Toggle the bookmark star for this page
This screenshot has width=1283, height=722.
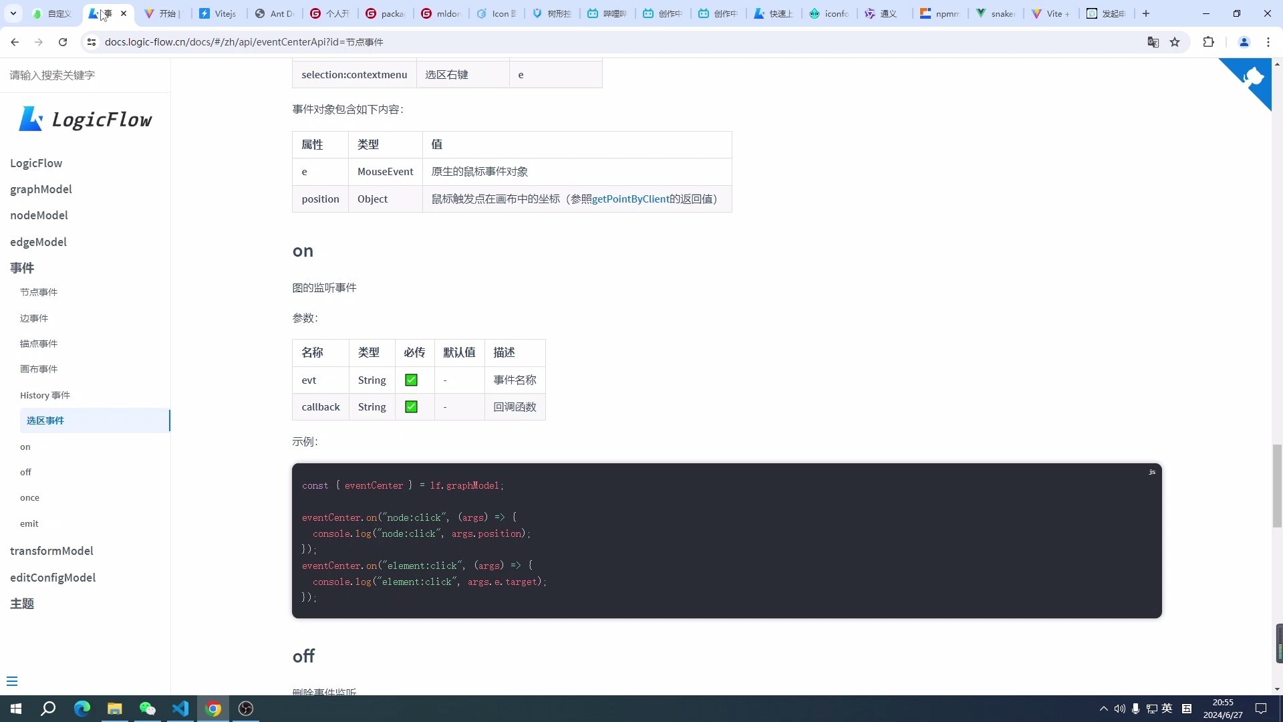pyautogui.click(x=1175, y=41)
